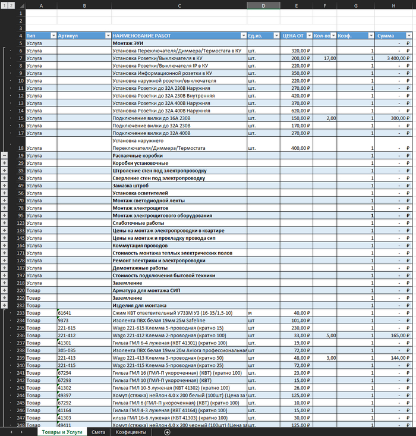The width and height of the screenshot is (416, 436).
Task: Click cell Wago 221-413 Клемма 3-проводная
Action: (x=179, y=358)
